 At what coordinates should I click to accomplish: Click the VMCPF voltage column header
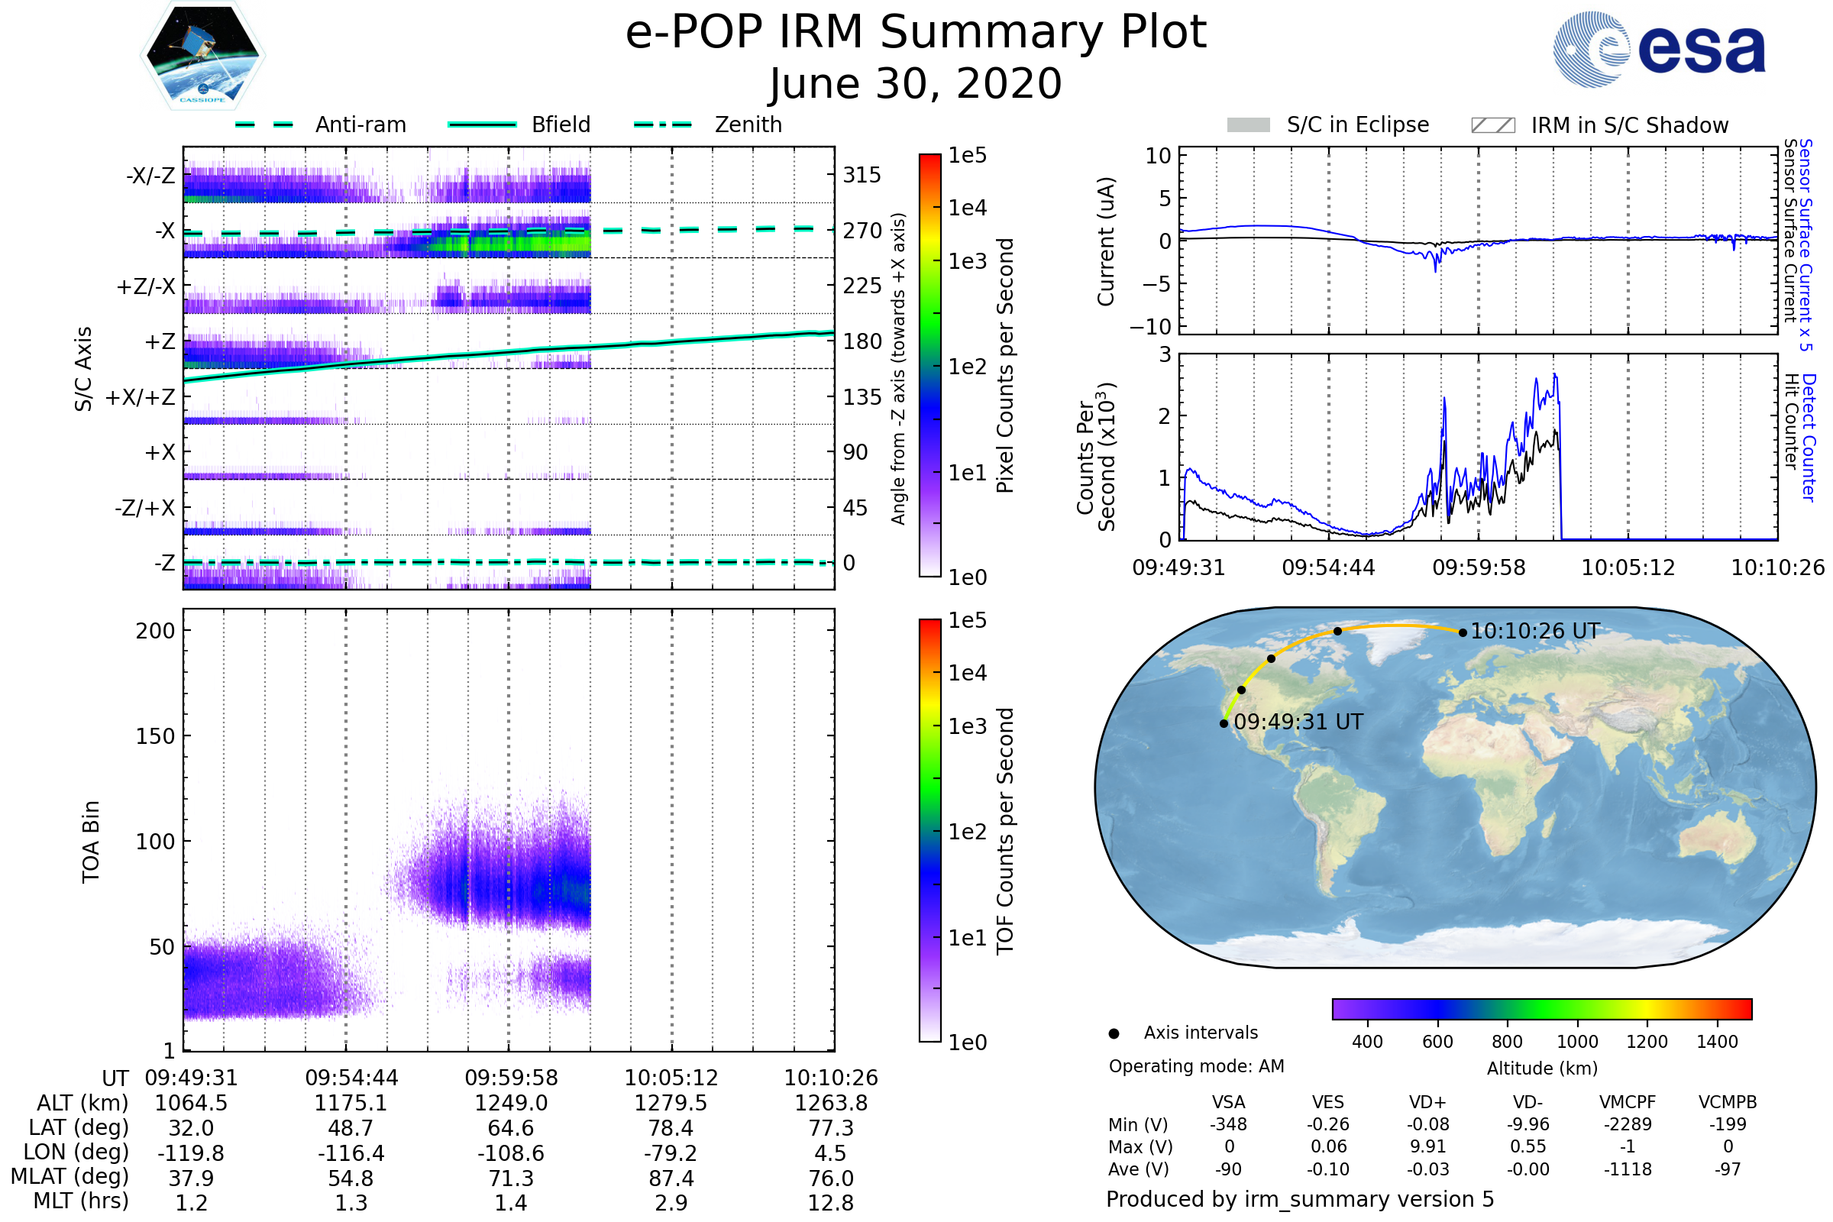pos(1628,1102)
